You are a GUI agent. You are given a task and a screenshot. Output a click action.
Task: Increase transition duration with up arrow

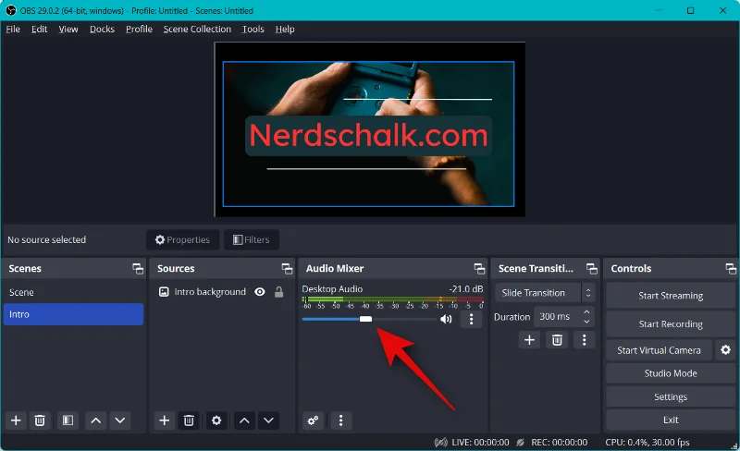[x=586, y=312]
